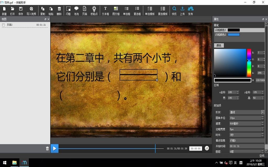The width and height of the screenshot is (268, 167).
Task: Click the 导入视频 import video icon
Action: pos(31,11)
